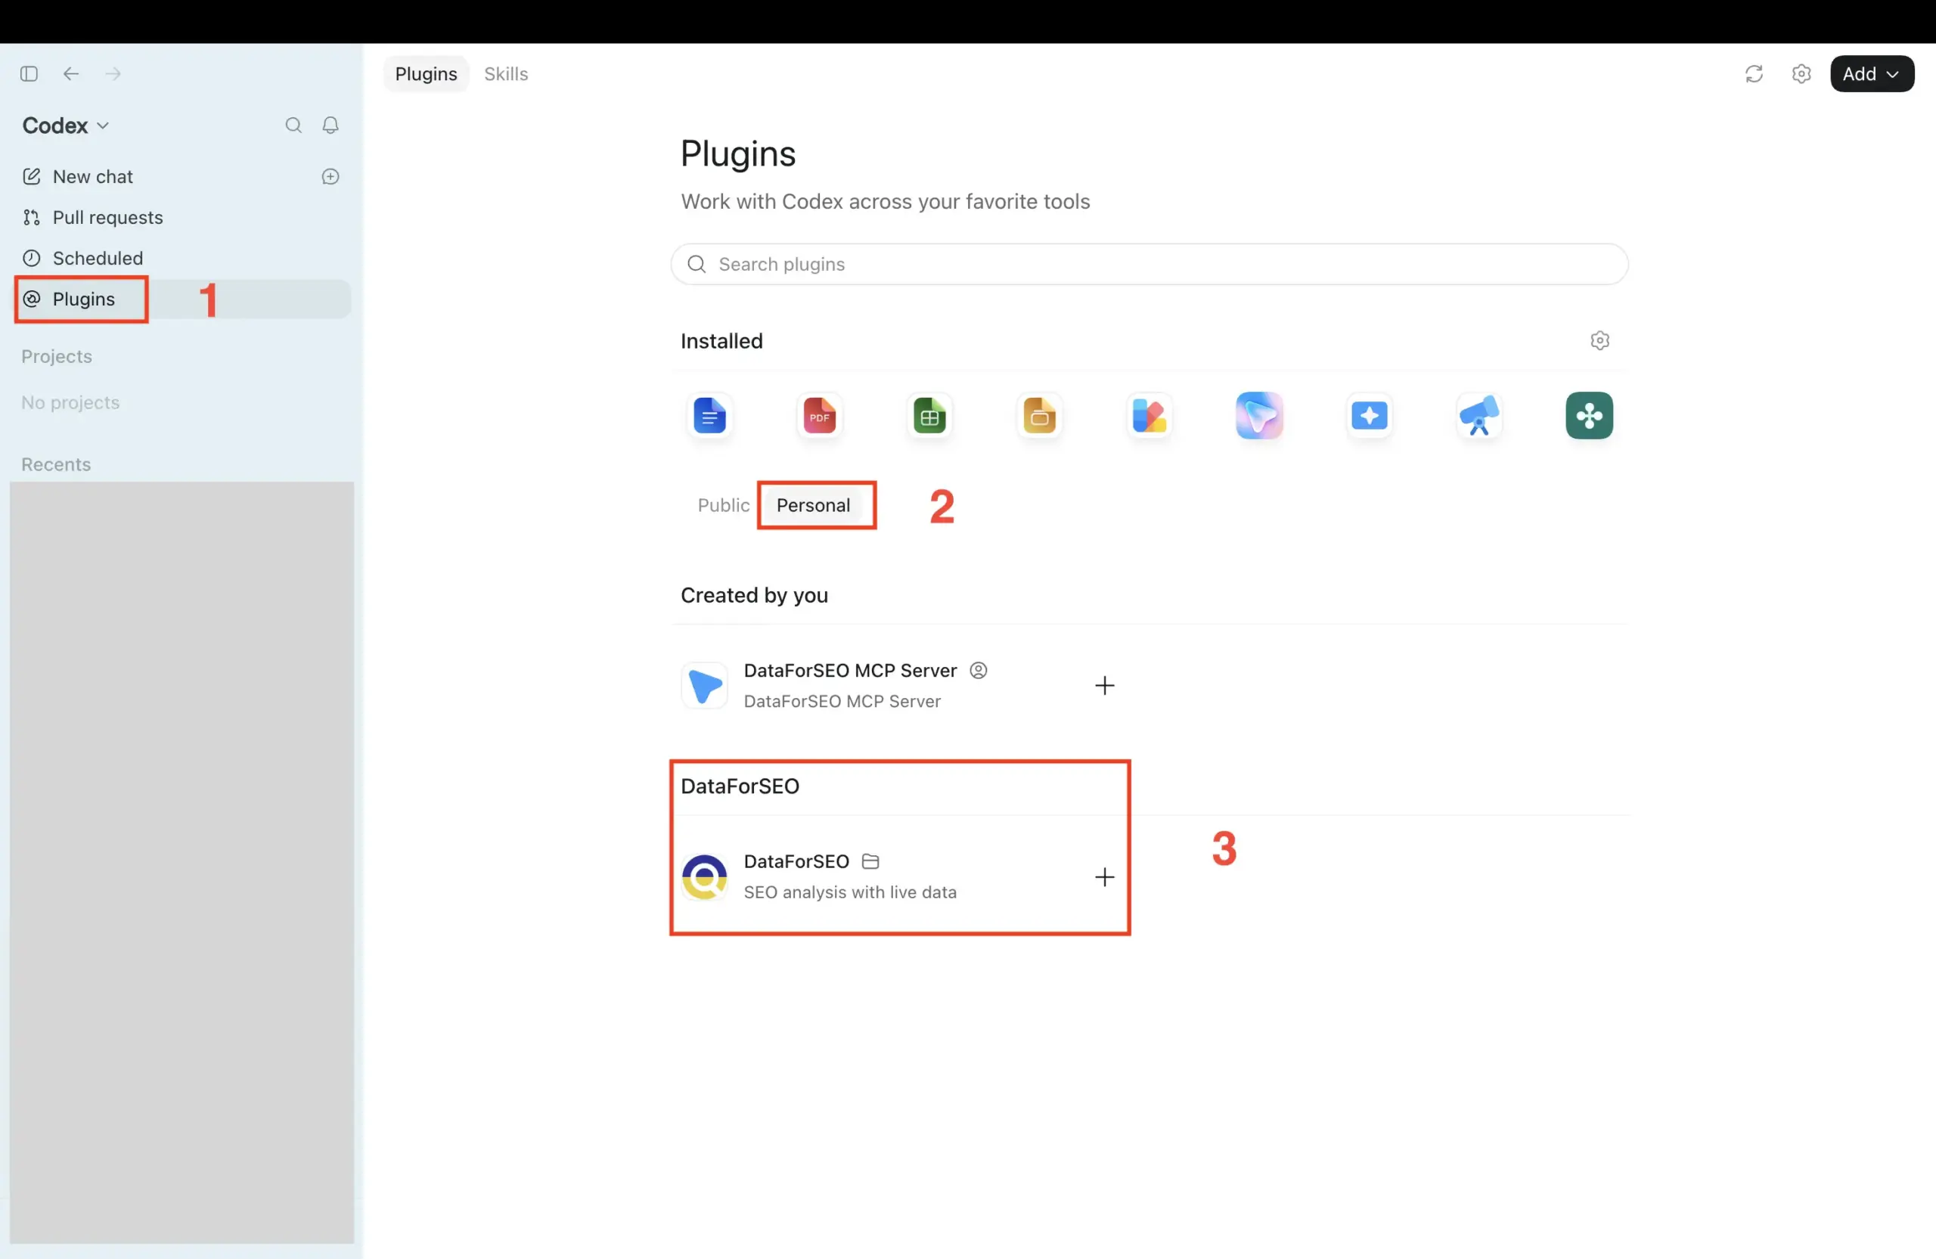
Task: Open the orange slides plugin icon
Action: tap(1040, 416)
